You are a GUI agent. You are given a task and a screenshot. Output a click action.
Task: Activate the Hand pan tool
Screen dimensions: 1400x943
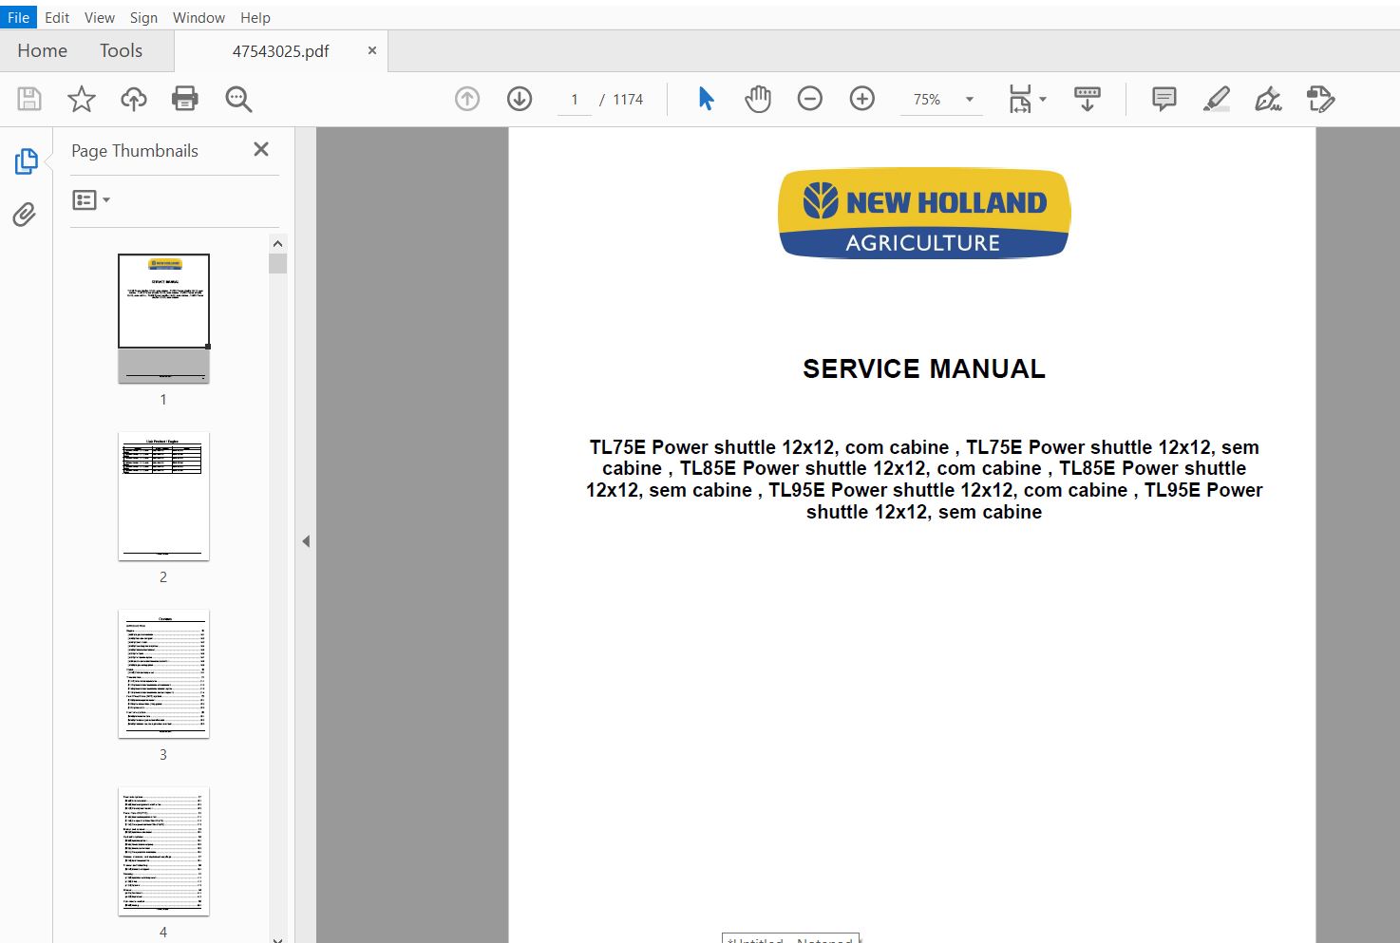point(758,99)
